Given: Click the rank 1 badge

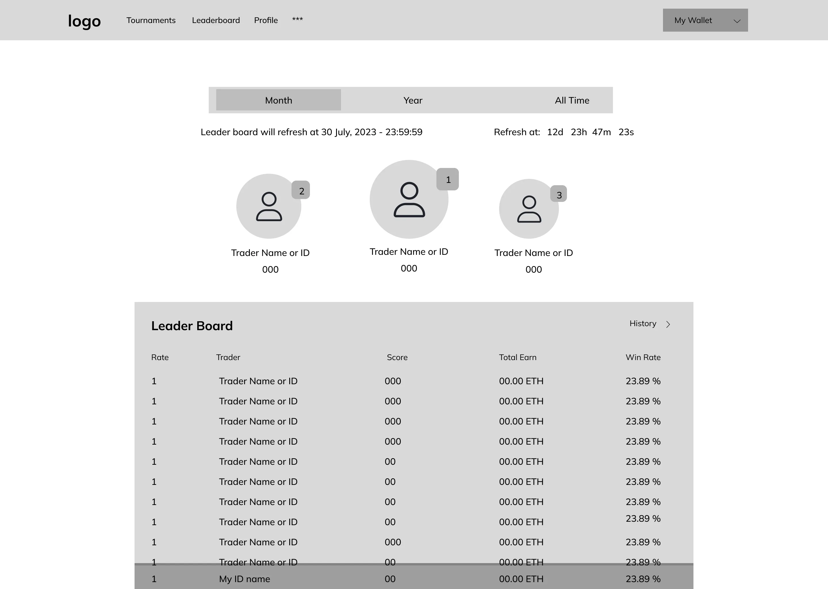Looking at the screenshot, I should point(448,179).
